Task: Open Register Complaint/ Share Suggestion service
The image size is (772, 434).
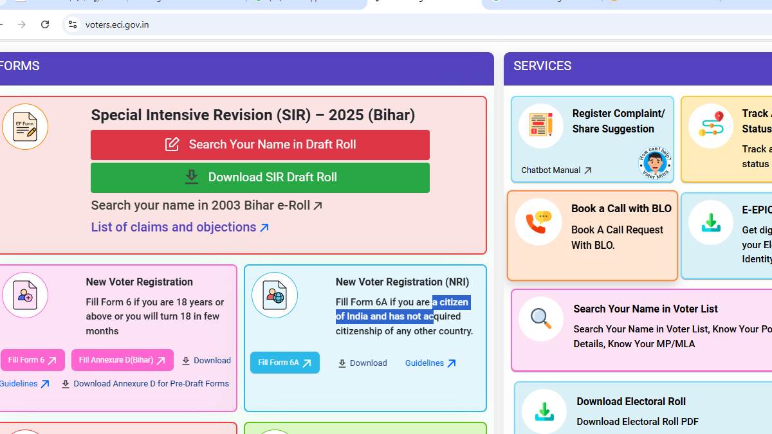Action: (x=593, y=140)
